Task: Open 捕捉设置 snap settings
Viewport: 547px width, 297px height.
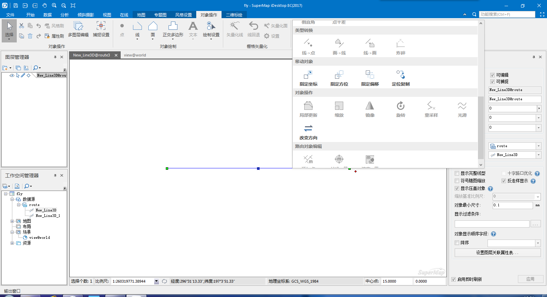Action: tap(101, 29)
